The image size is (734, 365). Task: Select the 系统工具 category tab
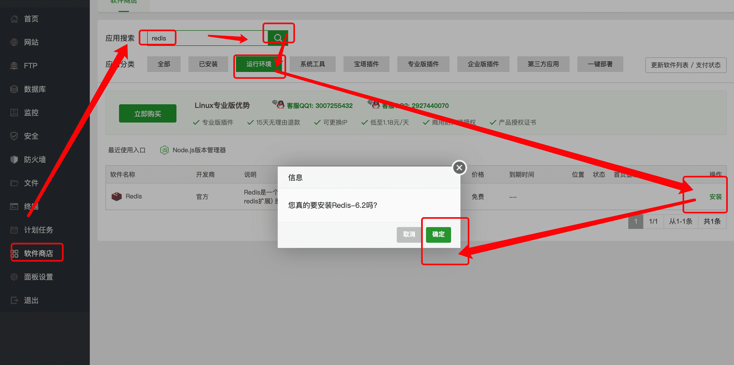pyautogui.click(x=313, y=64)
